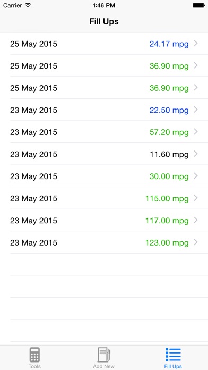The height and width of the screenshot is (370, 208).
Task: Select the 115.00 mpg fill up row
Action: (x=104, y=198)
